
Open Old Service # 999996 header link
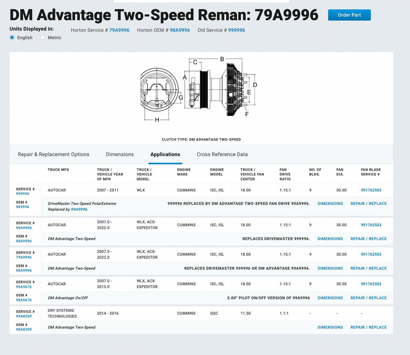pyautogui.click(x=236, y=30)
